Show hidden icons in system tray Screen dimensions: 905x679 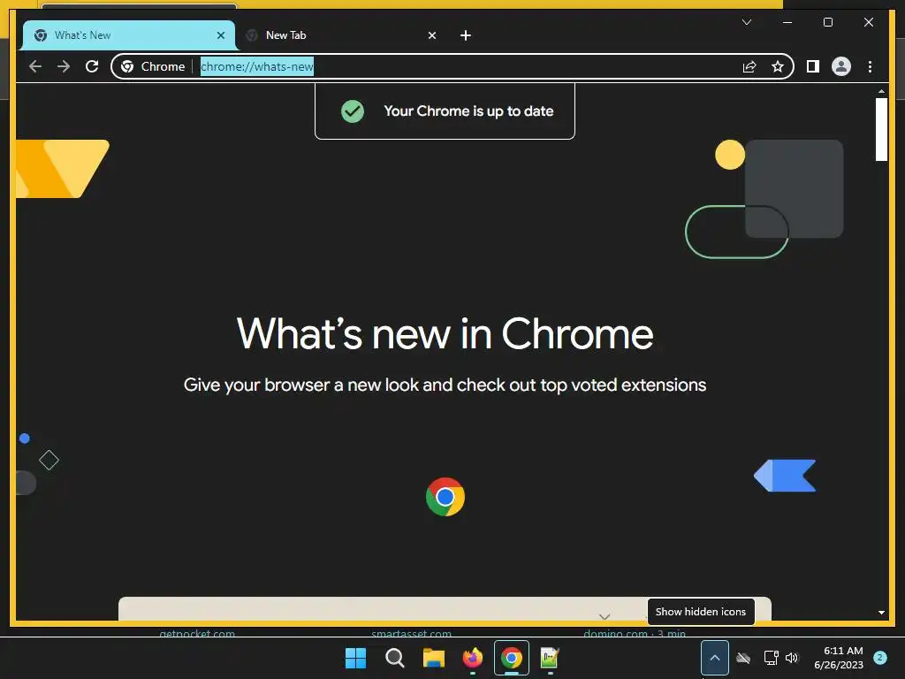(x=714, y=658)
